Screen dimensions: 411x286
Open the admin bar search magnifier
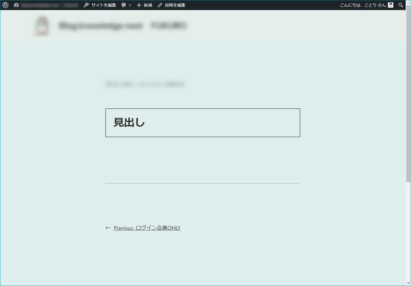coord(401,5)
